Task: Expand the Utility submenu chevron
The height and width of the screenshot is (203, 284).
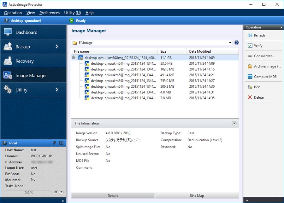Action: click(57, 90)
